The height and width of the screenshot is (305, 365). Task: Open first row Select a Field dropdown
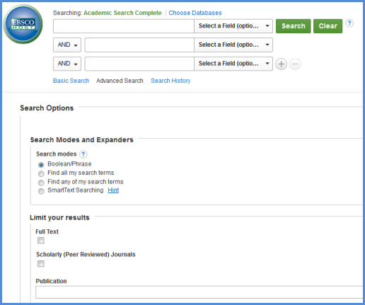click(x=233, y=26)
